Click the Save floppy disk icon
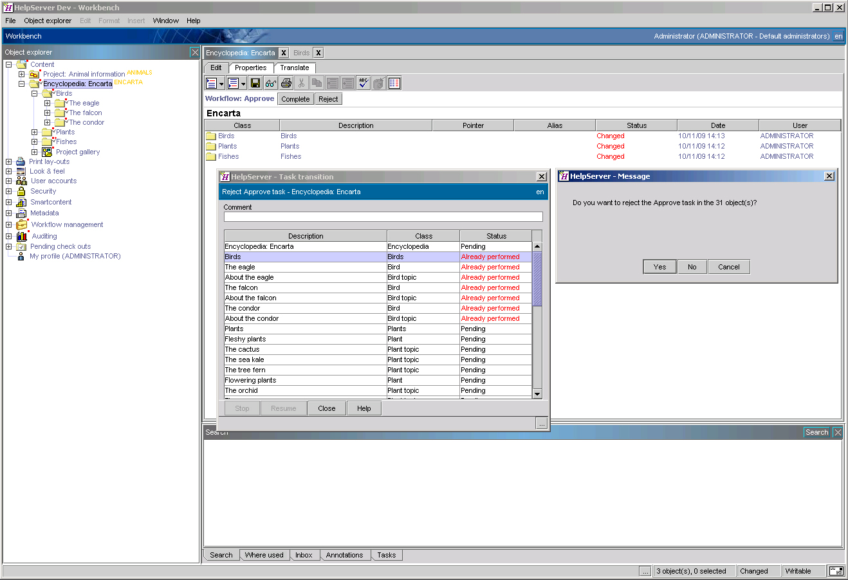 tap(255, 83)
